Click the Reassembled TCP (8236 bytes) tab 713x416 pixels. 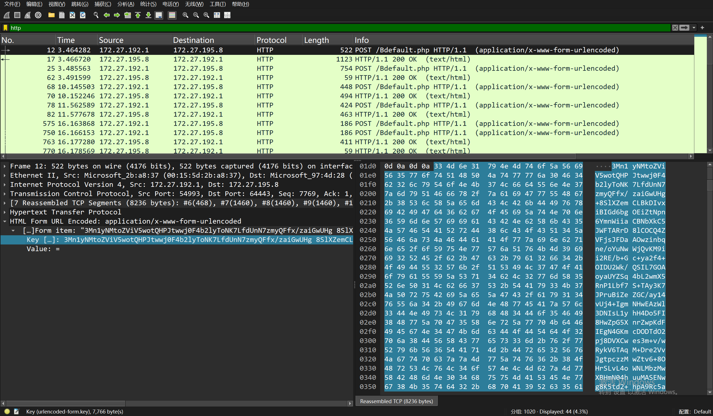click(x=396, y=401)
